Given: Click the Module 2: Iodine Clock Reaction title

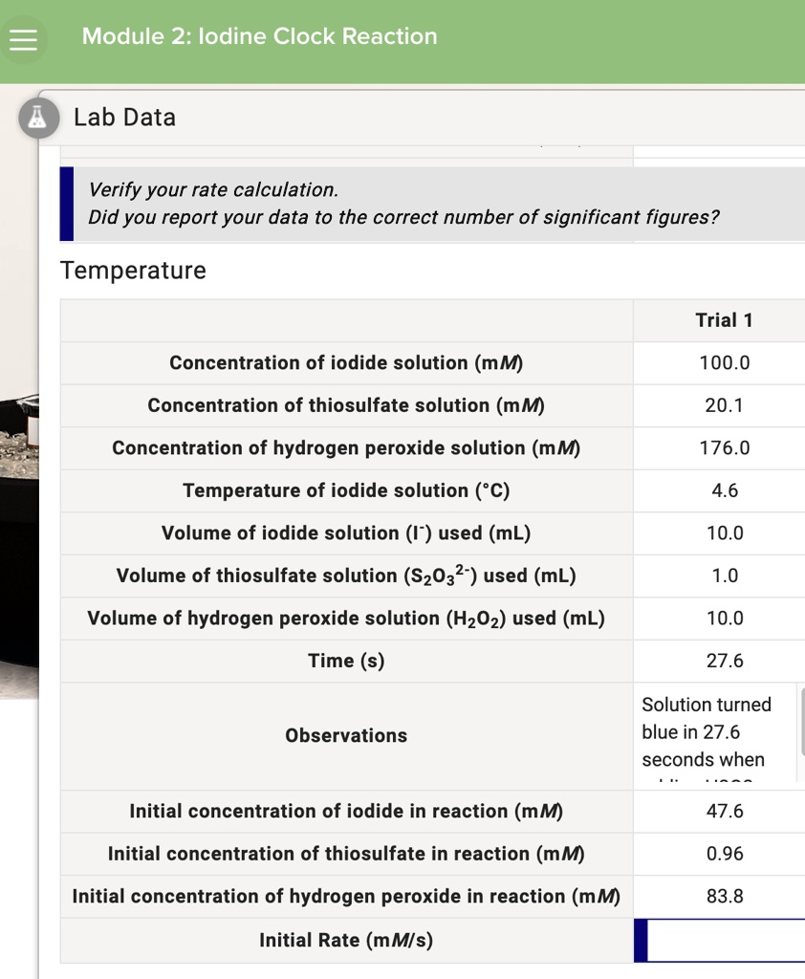Looking at the screenshot, I should (x=259, y=36).
